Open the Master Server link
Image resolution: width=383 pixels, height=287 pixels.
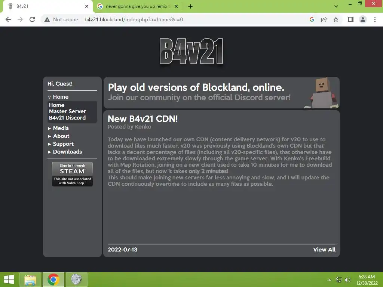68,111
